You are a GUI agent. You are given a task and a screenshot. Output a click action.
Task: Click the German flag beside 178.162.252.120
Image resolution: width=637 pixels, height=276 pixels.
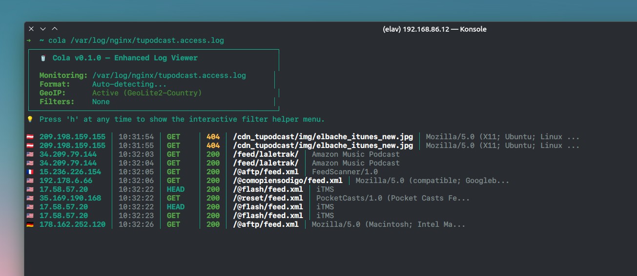(x=30, y=224)
